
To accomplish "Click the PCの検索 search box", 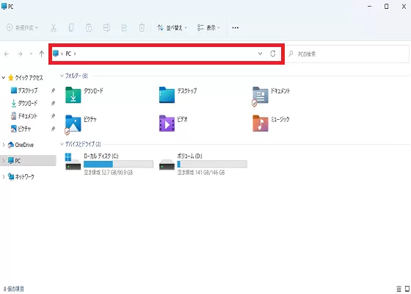I will point(347,54).
